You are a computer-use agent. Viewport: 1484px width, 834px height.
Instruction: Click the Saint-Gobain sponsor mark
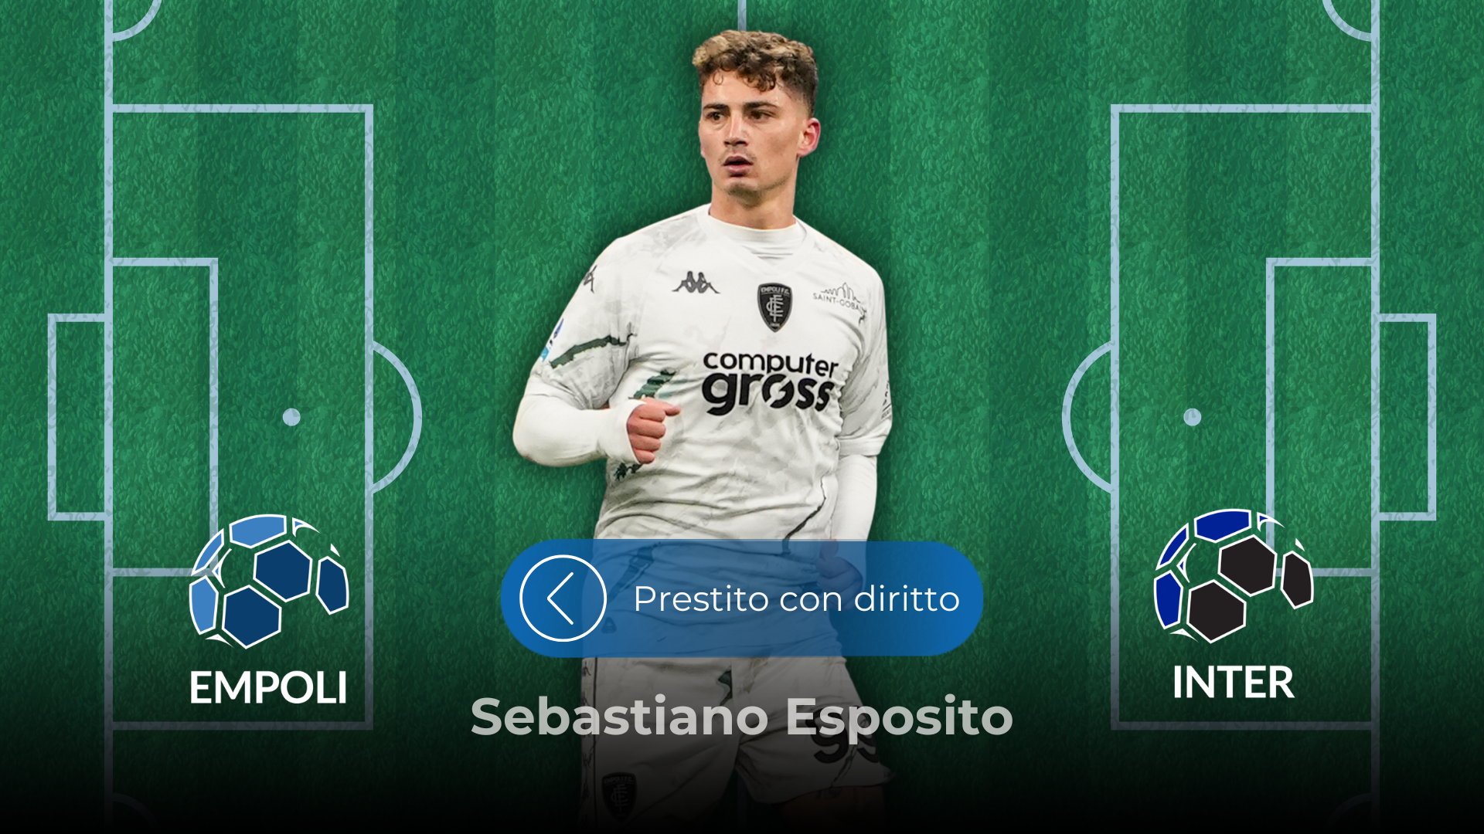click(x=838, y=297)
